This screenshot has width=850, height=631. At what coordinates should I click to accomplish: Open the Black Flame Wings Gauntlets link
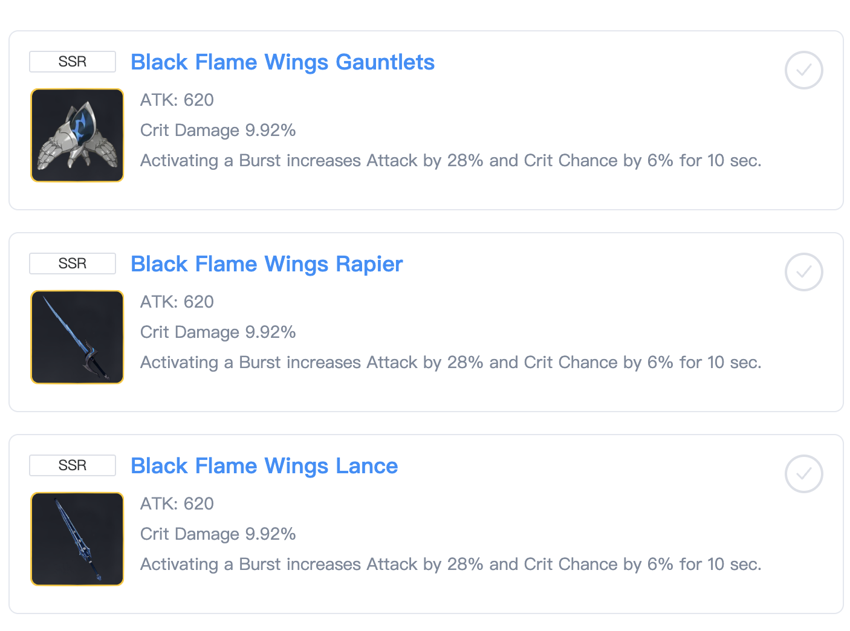tap(283, 62)
